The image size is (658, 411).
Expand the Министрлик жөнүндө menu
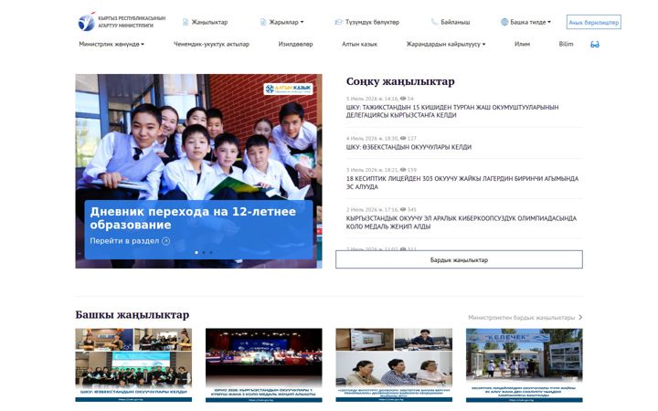click(x=111, y=44)
